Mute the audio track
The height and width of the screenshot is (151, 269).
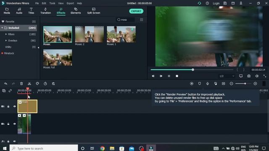pyautogui.click(x=15, y=141)
